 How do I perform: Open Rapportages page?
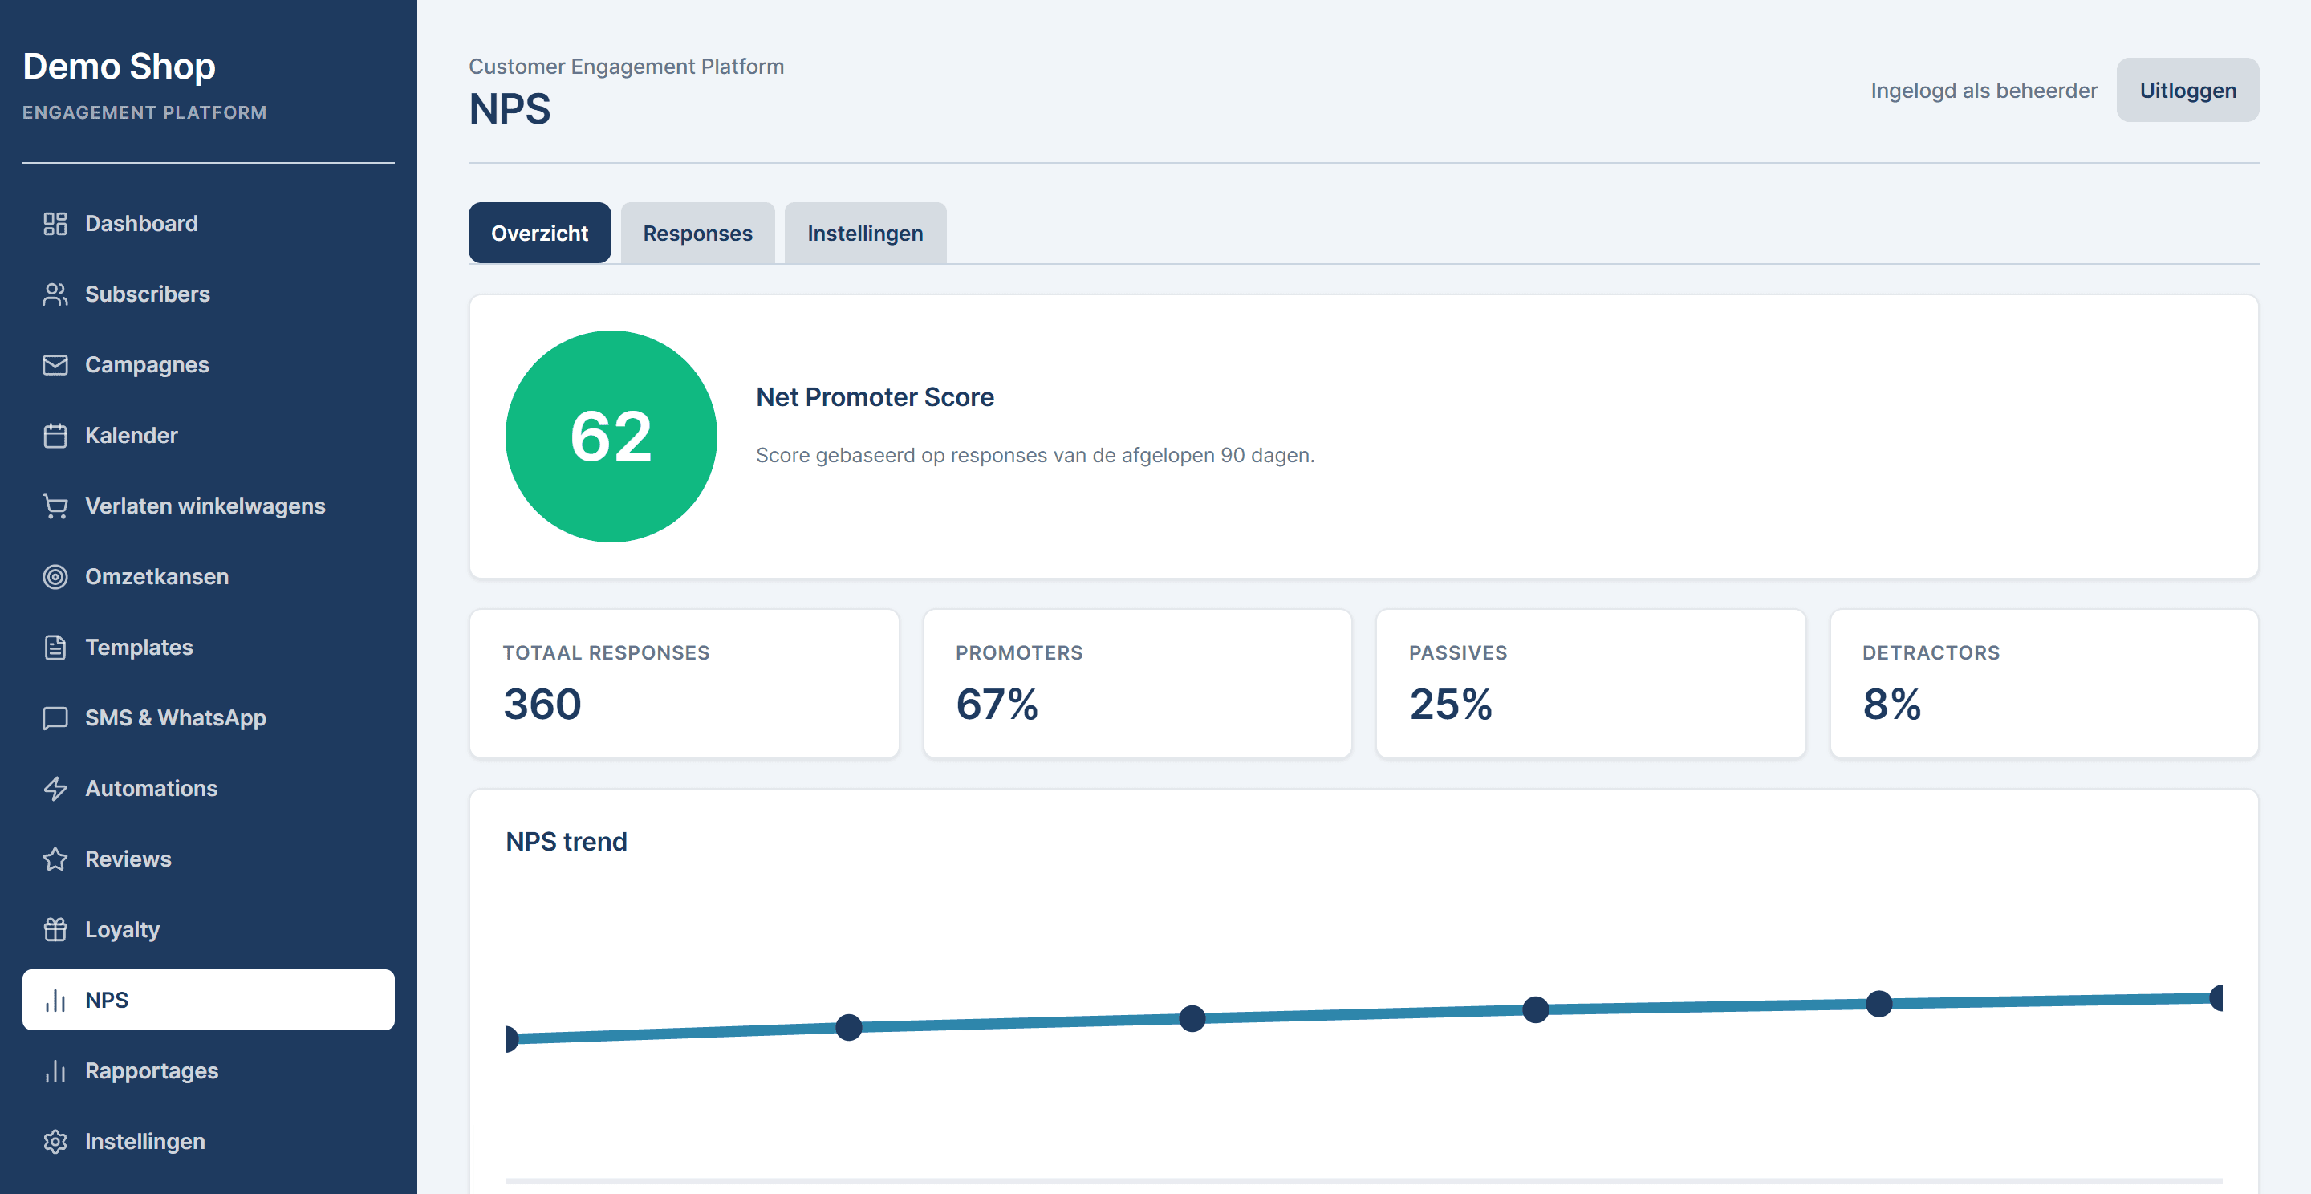[x=208, y=1071]
